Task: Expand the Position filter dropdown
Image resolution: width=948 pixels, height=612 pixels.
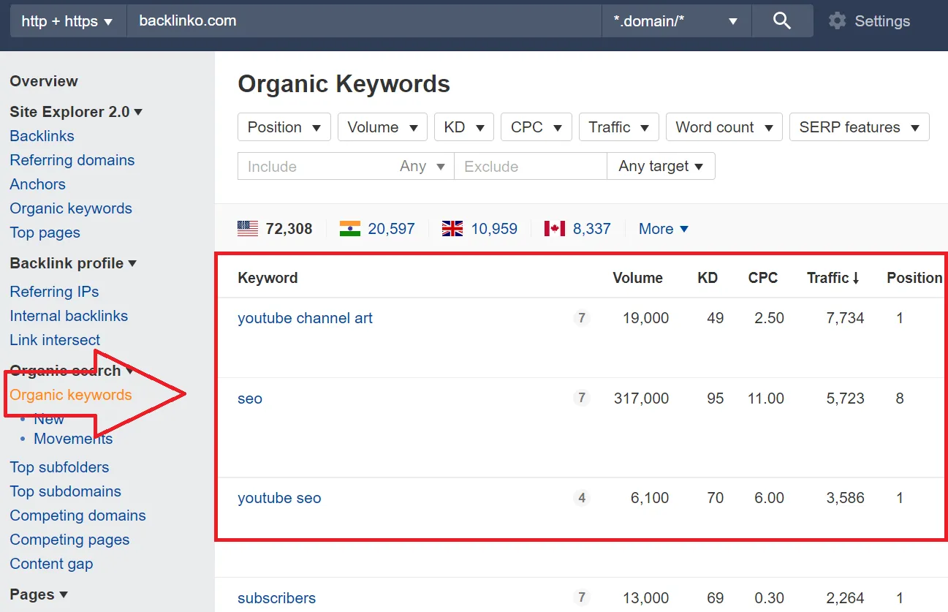Action: [x=284, y=127]
